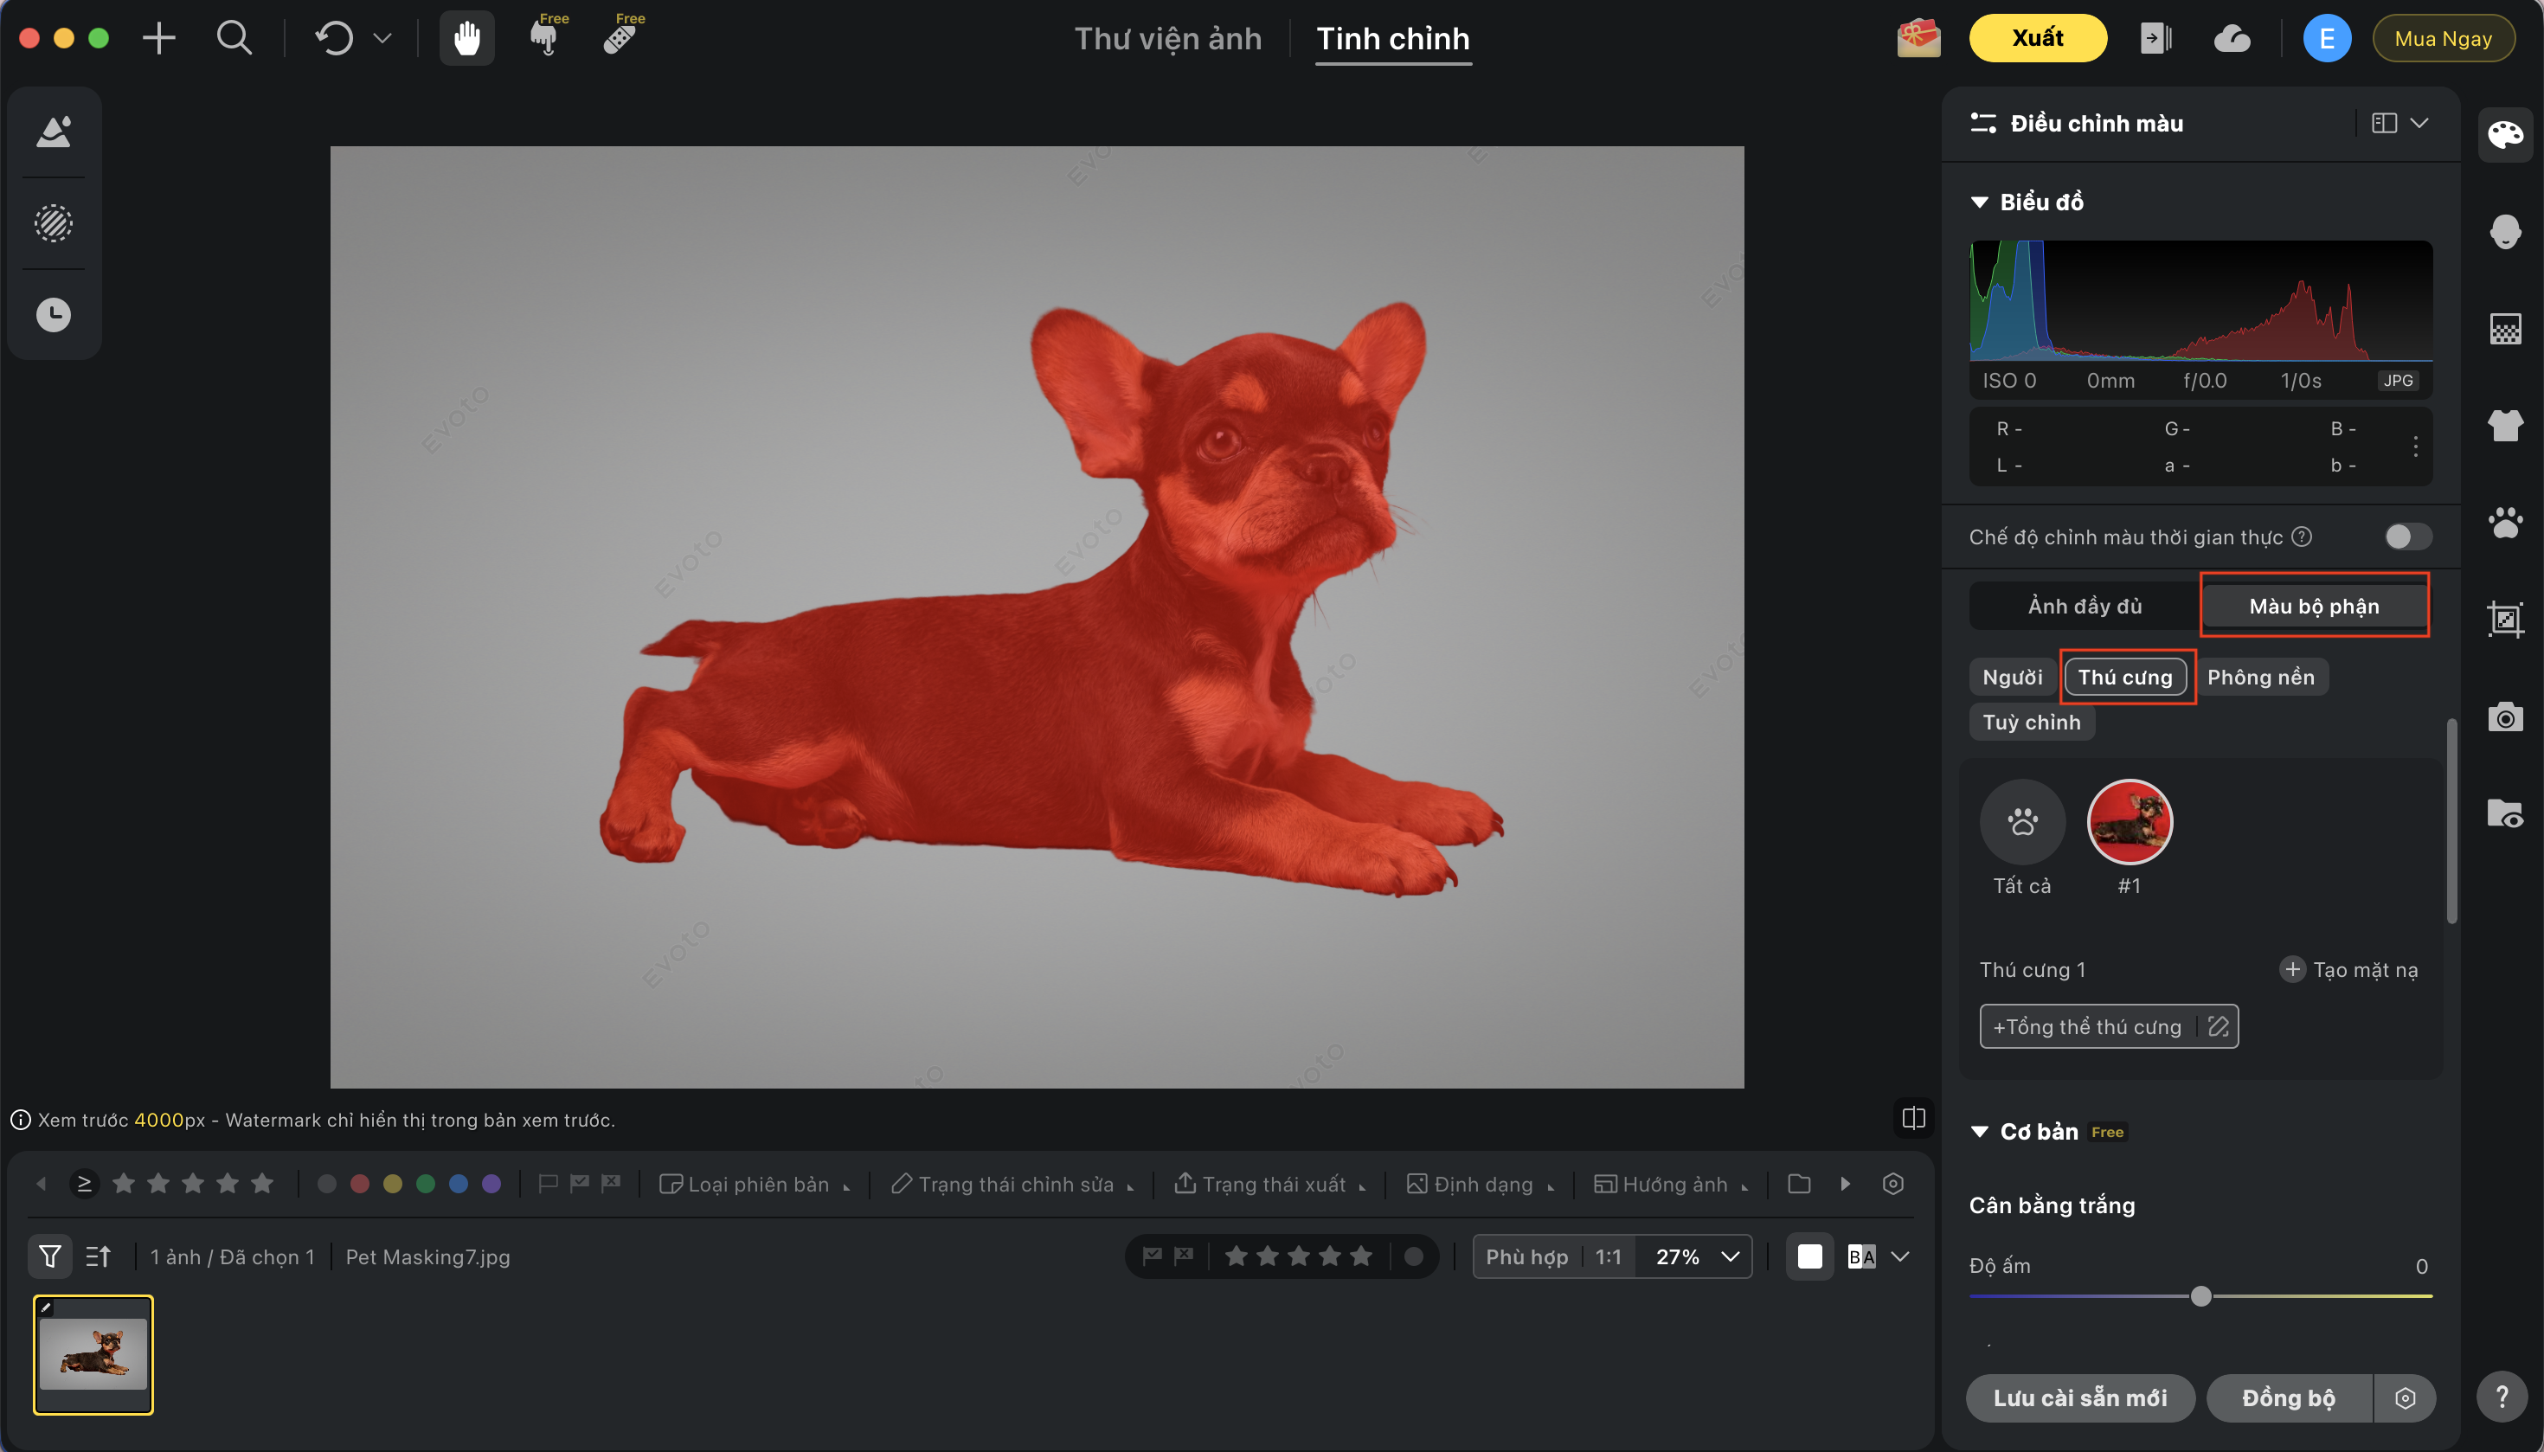Screen dimensions: 2544x1452
Task: Click the yellow Xuất export button
Action: (x=2036, y=39)
